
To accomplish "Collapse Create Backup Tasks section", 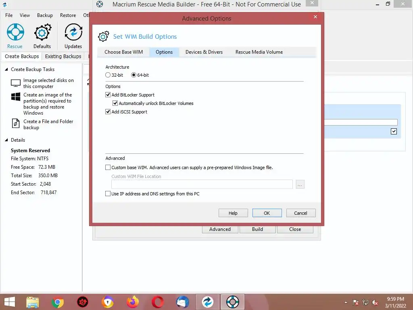I will [6, 69].
